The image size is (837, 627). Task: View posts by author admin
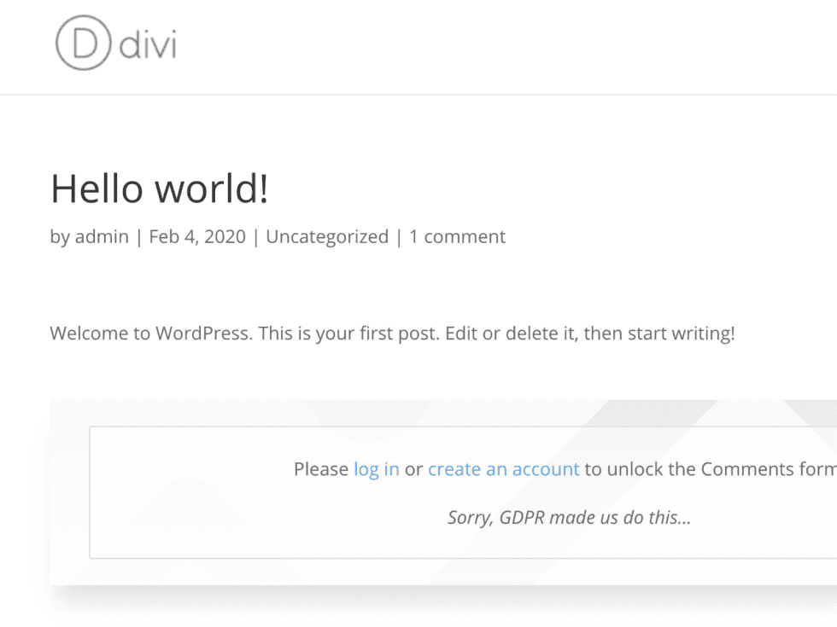(x=102, y=236)
